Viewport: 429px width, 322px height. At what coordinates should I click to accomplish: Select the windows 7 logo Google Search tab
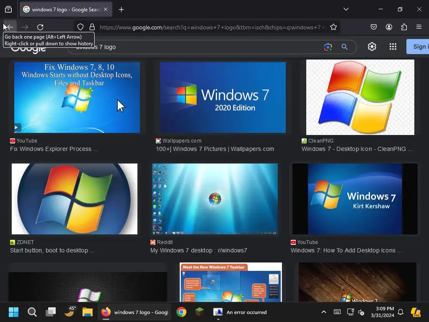click(x=66, y=9)
